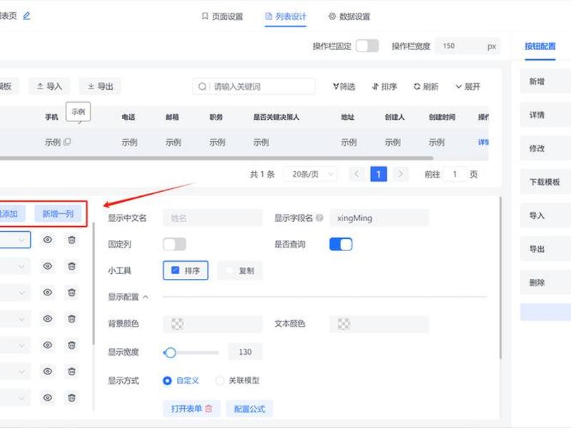The height and width of the screenshot is (428, 571).
Task: Toggle visibility eye of the highlighted first row
Action: click(x=48, y=240)
